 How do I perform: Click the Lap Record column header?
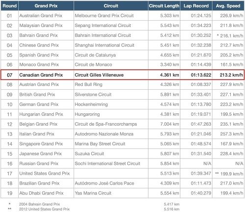196,6
